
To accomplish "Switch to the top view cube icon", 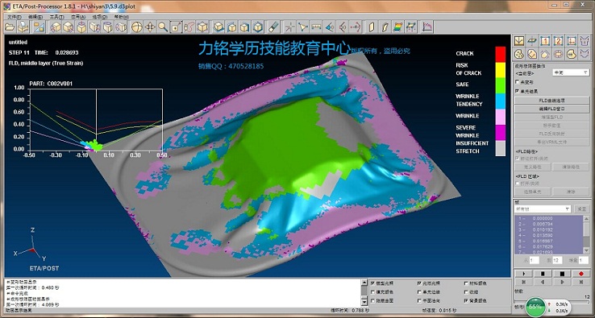I will (x=218, y=27).
